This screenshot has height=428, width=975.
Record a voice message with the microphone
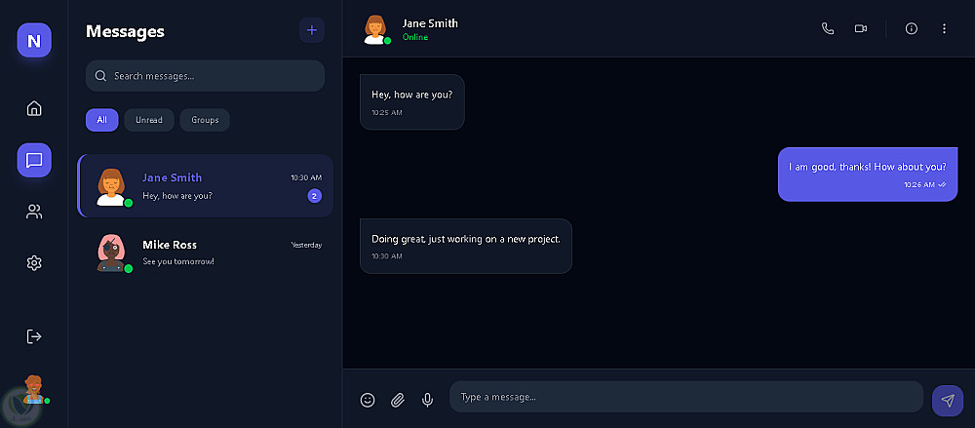(x=427, y=399)
